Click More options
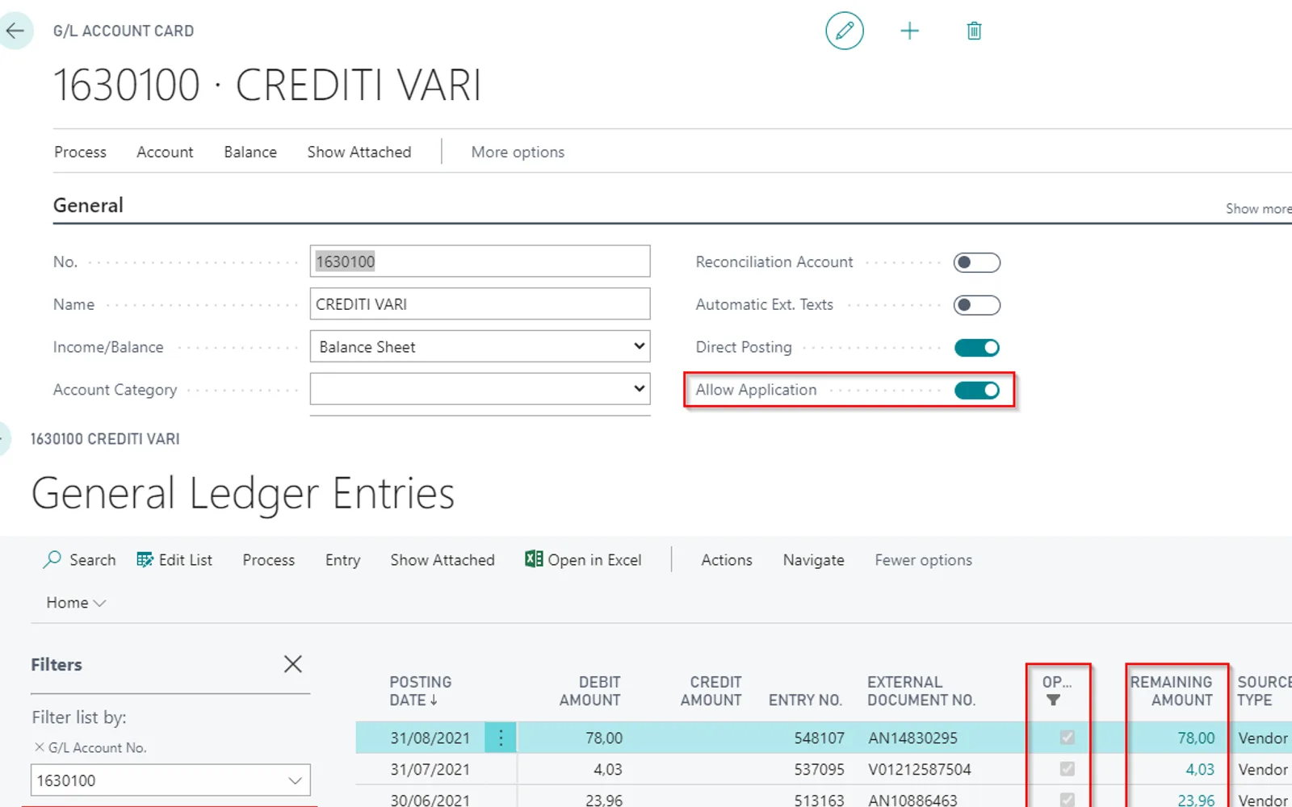1292x807 pixels. [x=518, y=152]
